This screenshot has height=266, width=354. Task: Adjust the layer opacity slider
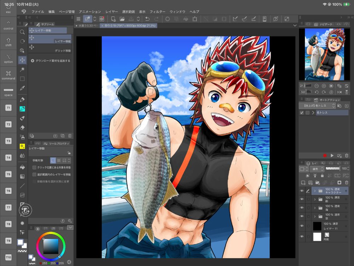[x=333, y=168]
